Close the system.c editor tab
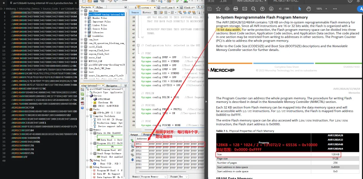 (155, 7)
